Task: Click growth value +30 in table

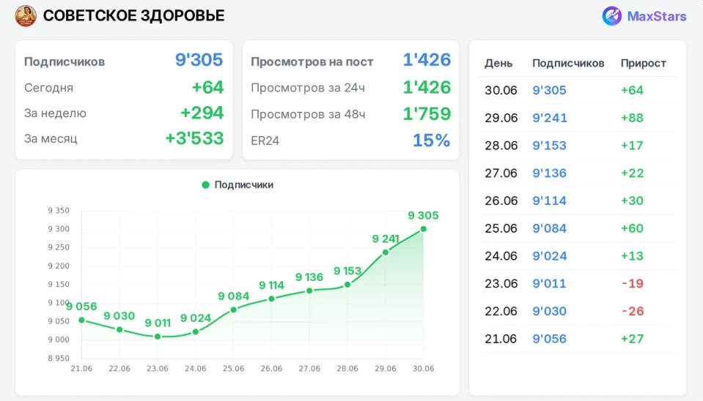Action: [x=632, y=201]
